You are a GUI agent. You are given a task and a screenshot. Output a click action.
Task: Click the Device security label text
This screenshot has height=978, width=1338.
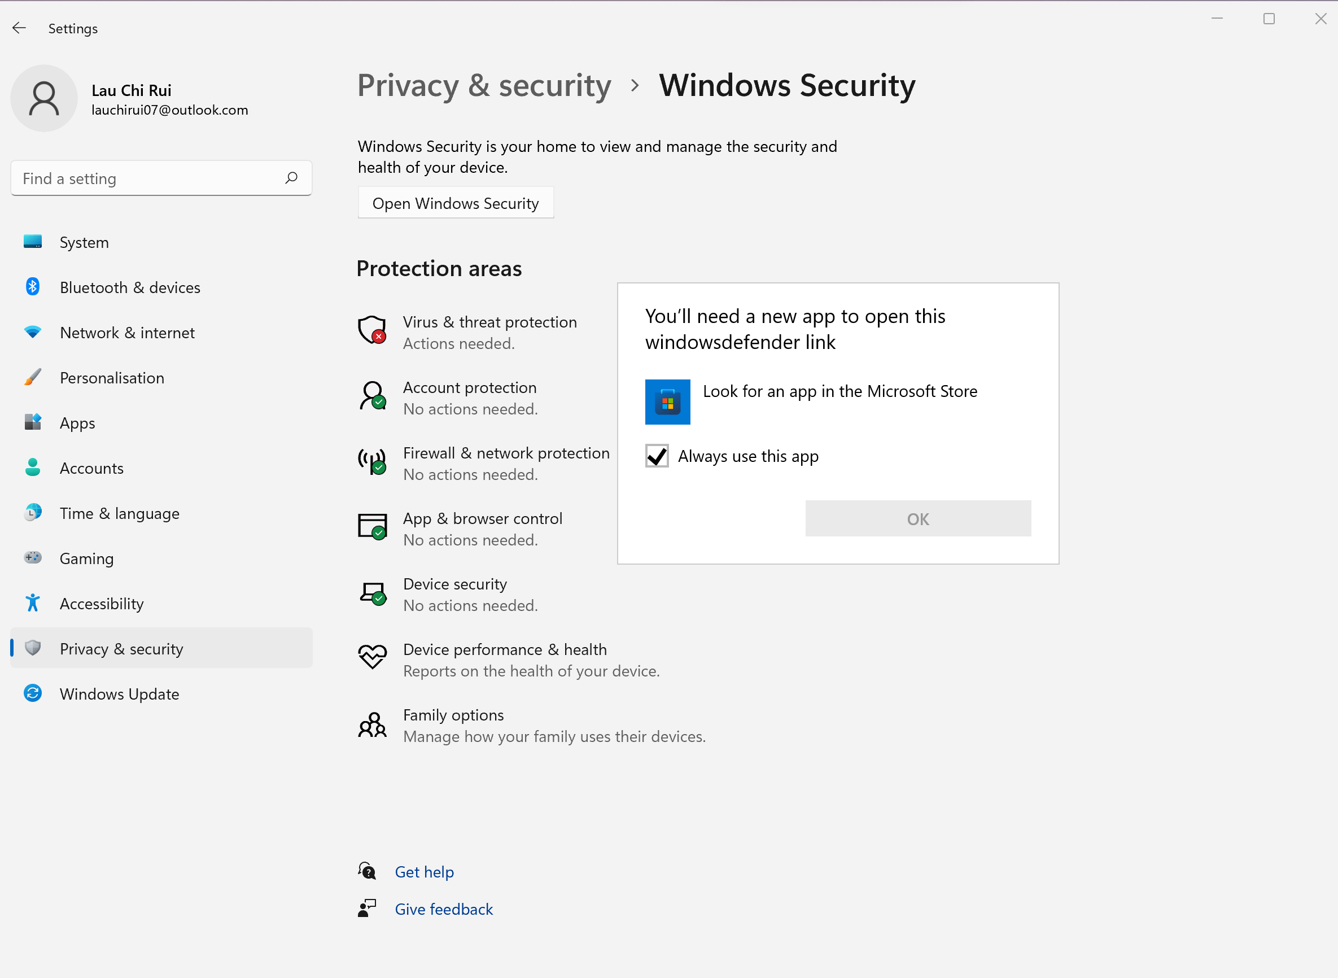click(x=455, y=584)
